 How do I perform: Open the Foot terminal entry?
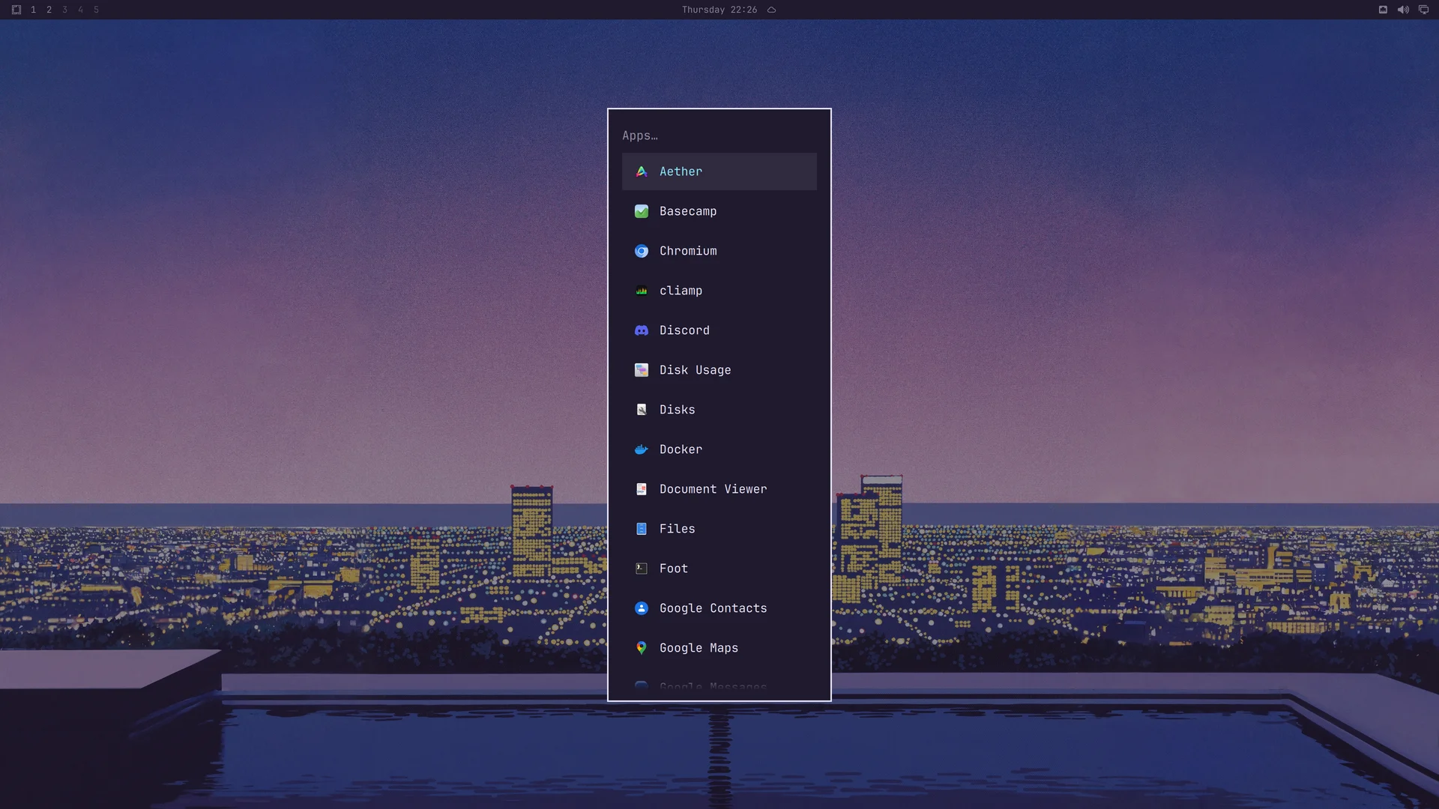click(719, 569)
